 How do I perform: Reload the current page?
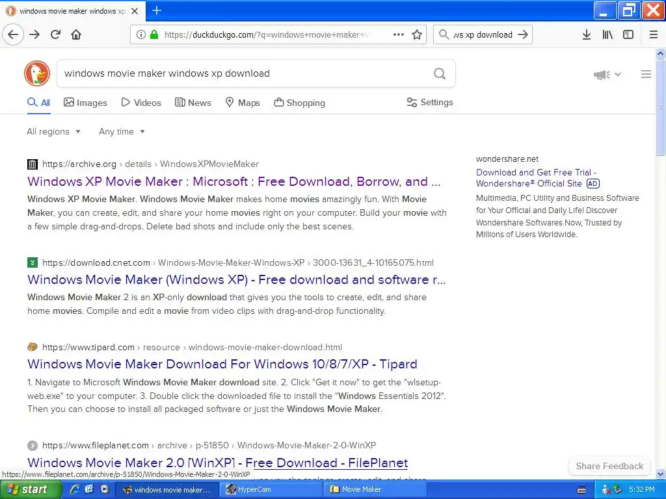tap(55, 35)
